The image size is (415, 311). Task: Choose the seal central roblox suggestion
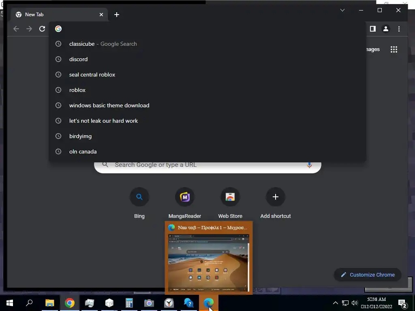[x=207, y=75]
